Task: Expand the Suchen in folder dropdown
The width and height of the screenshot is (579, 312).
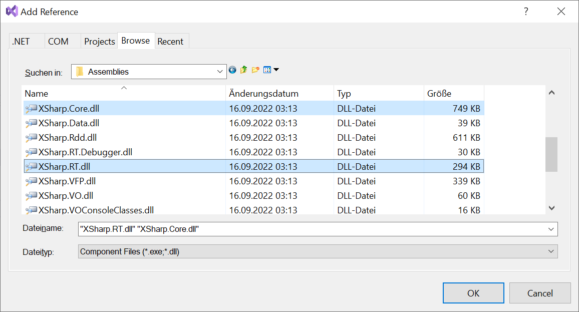Action: point(220,72)
